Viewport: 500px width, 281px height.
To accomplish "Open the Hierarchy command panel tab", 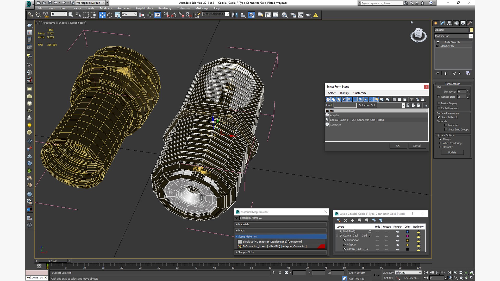I will pos(449,23).
